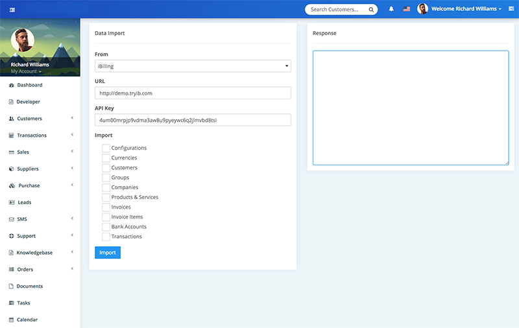Open Welcome Richard Williams user menu
Viewport: 519px width, 328px height.
(466, 9)
